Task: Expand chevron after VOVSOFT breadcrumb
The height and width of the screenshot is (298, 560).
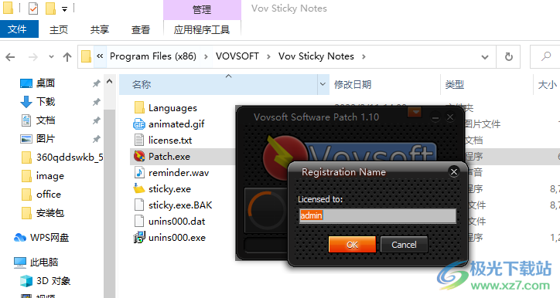Action: tap(268, 56)
